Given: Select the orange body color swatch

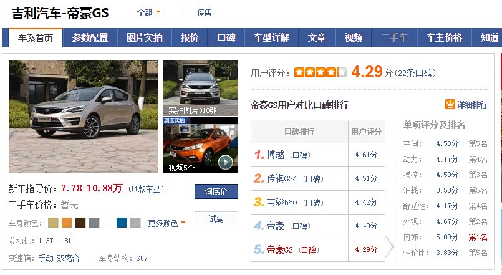Looking at the screenshot, I should point(67,223).
